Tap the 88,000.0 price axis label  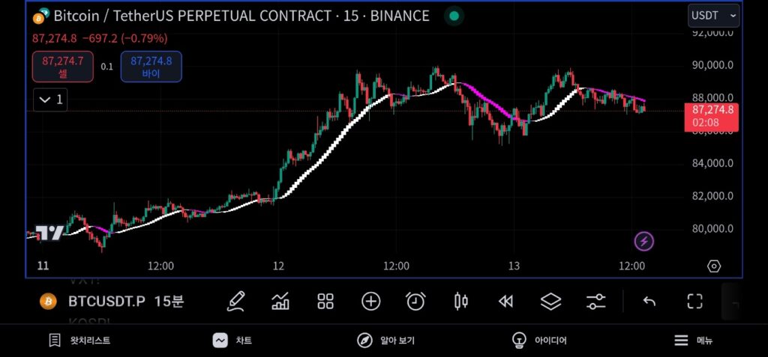712,98
